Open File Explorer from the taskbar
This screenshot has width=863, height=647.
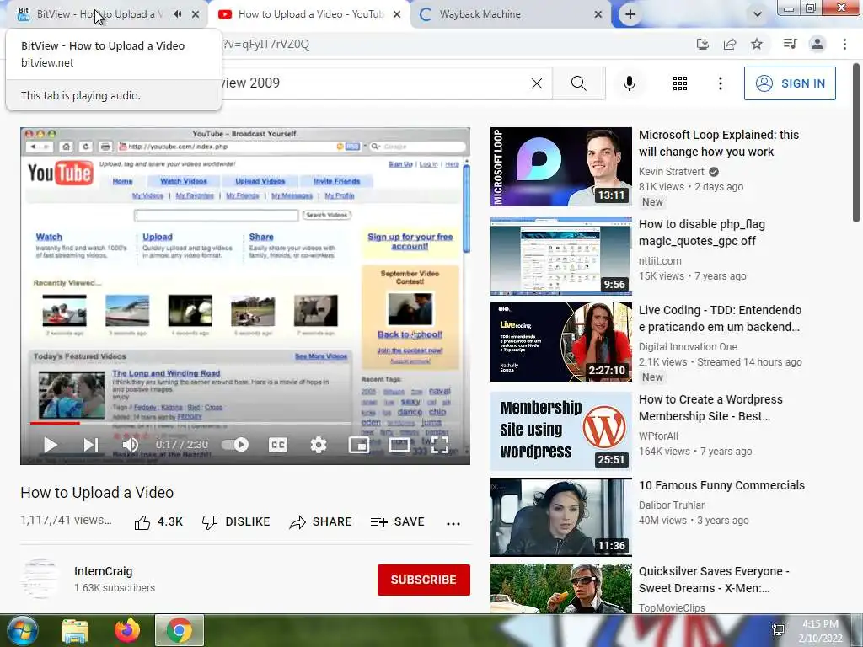pyautogui.click(x=75, y=630)
